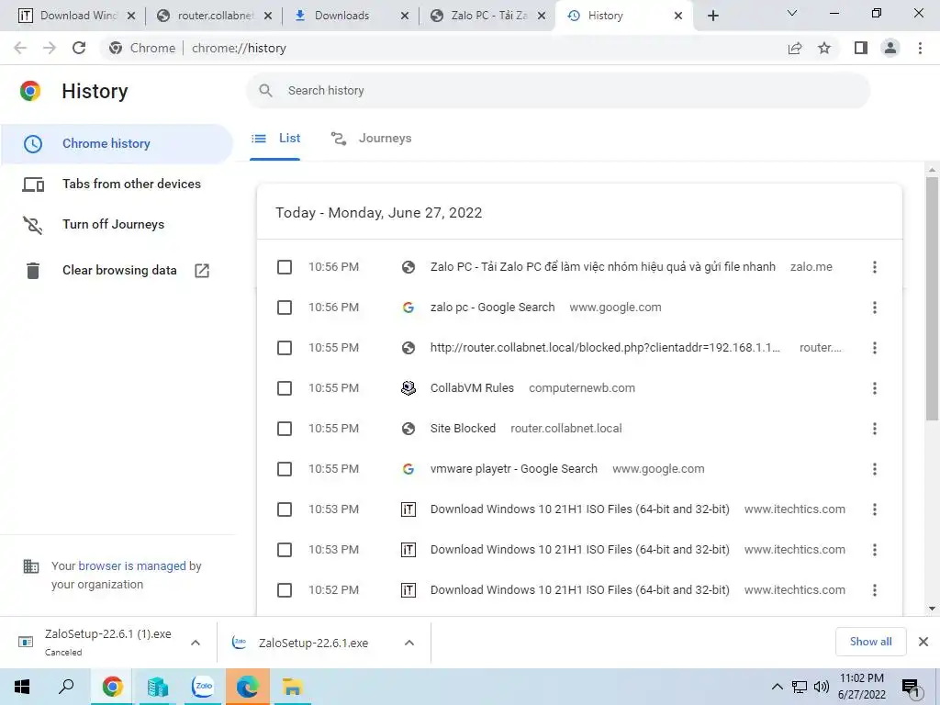Image resolution: width=940 pixels, height=705 pixels.
Task: Open Chrome's three-dot main menu
Action: point(920,48)
